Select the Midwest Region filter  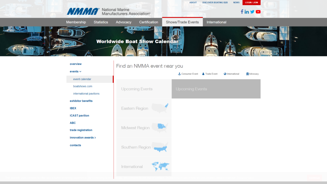144,128
